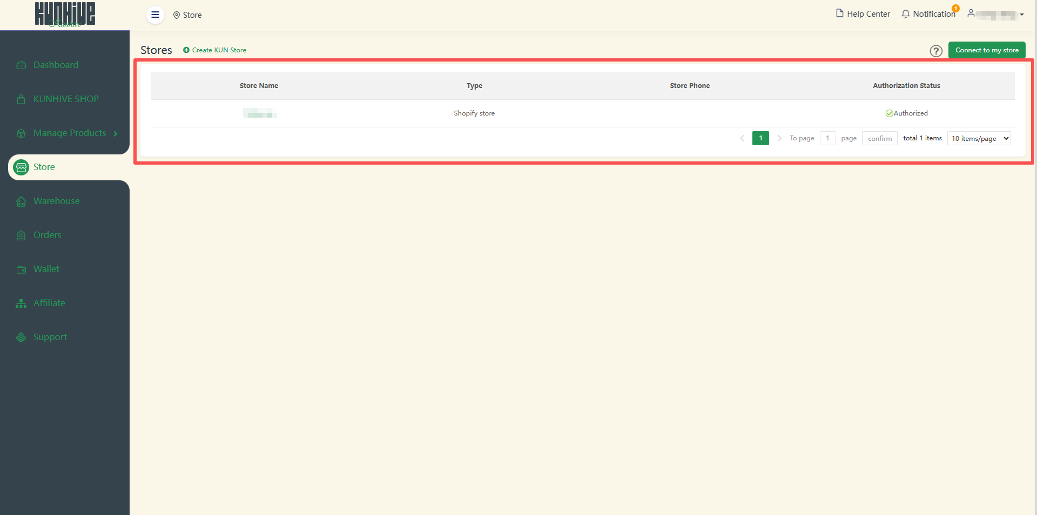Viewport: 1037px width, 515px height.
Task: Click the Wallet icon in sidebar
Action: tap(21, 269)
